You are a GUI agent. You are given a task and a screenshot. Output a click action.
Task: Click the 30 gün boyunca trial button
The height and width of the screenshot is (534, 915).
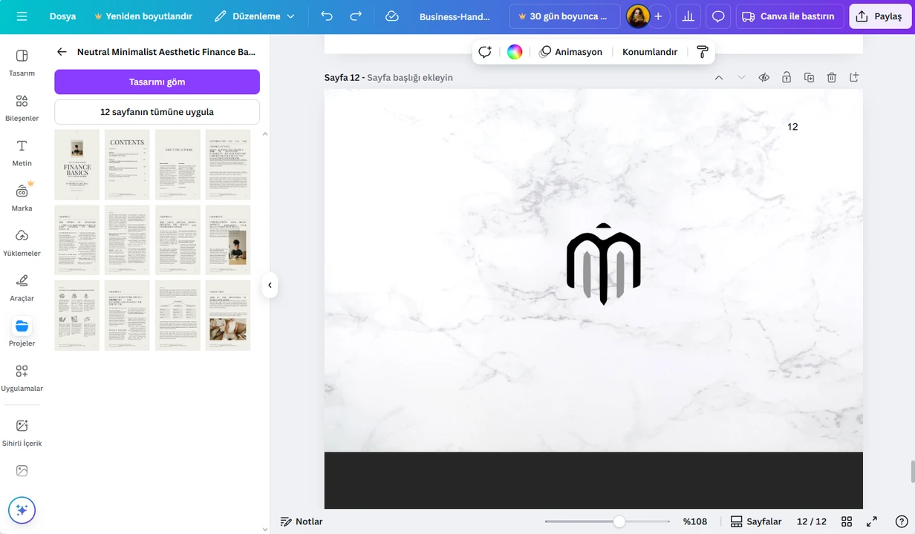click(x=564, y=16)
